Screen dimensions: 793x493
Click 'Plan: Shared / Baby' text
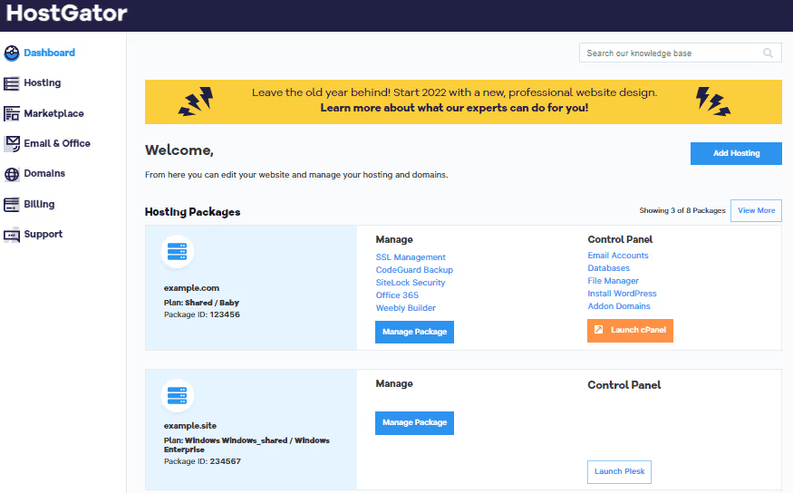coord(201,303)
